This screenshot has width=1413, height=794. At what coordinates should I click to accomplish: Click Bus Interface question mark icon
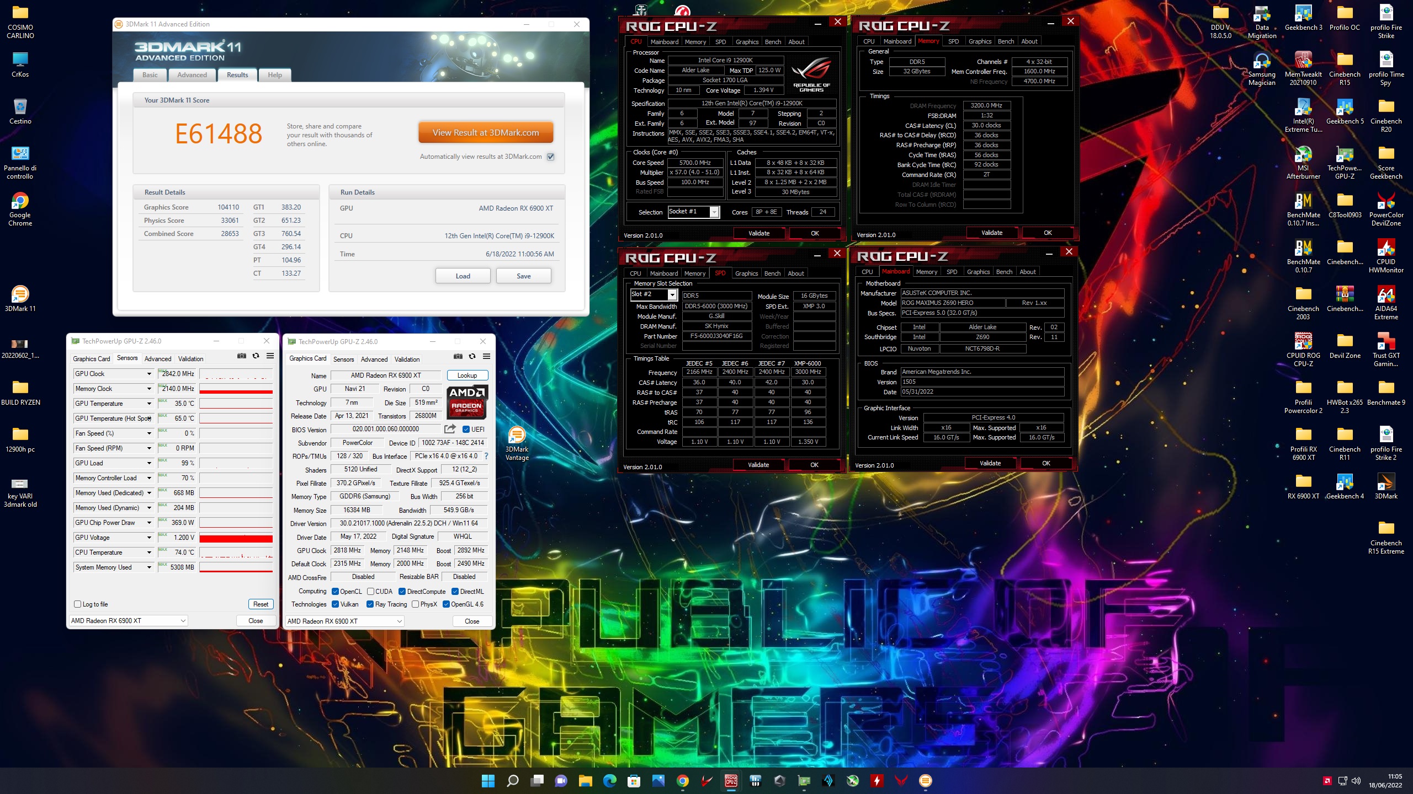coord(486,456)
